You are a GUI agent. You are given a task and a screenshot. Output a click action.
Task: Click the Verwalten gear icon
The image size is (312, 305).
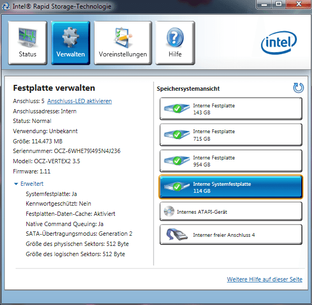[70, 37]
